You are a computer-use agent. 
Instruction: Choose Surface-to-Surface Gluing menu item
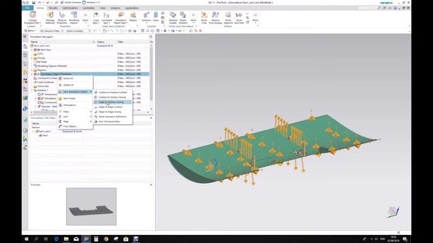[x=113, y=97]
